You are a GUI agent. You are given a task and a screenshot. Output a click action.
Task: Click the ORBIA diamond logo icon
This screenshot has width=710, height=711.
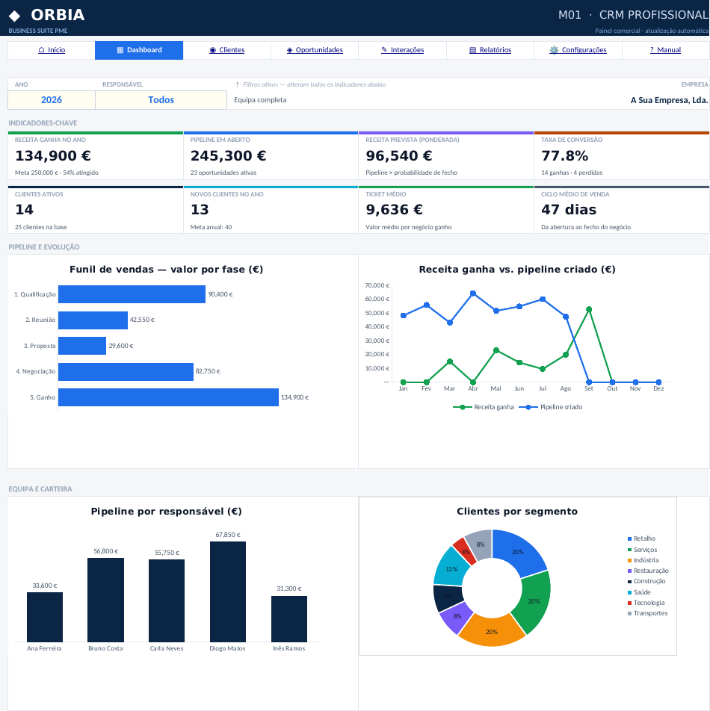14,16
